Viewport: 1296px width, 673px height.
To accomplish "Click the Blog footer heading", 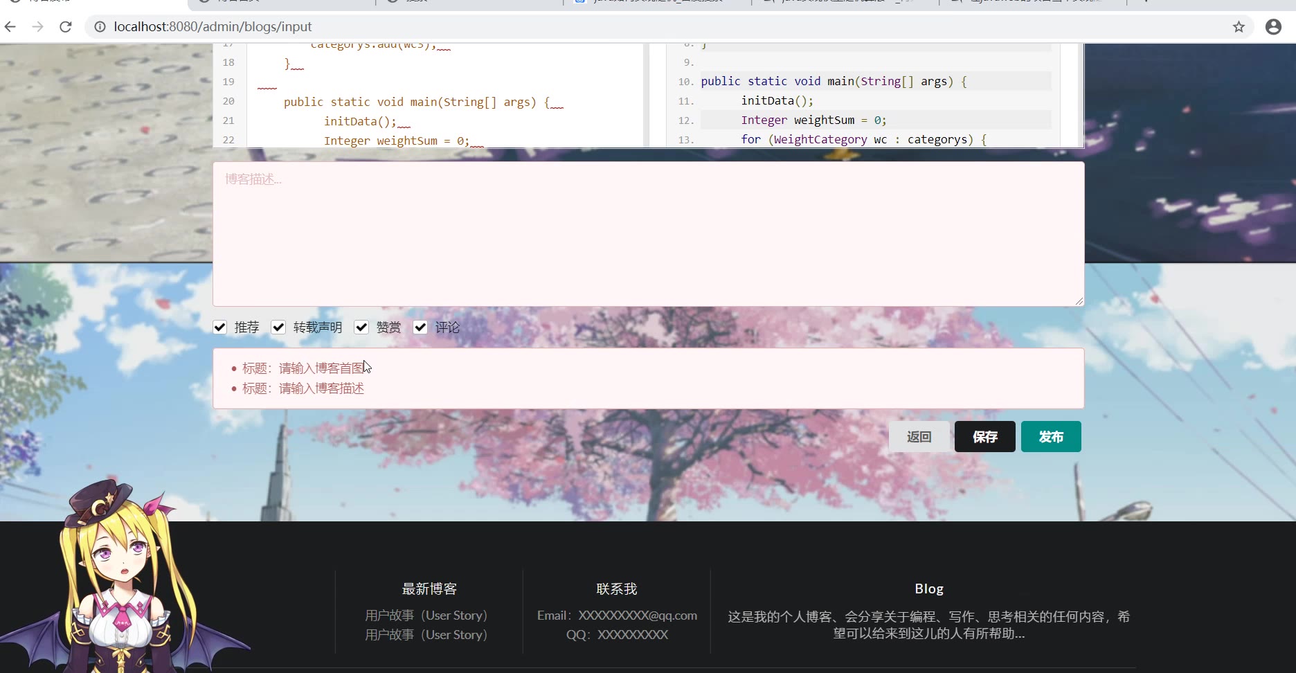I will [929, 589].
